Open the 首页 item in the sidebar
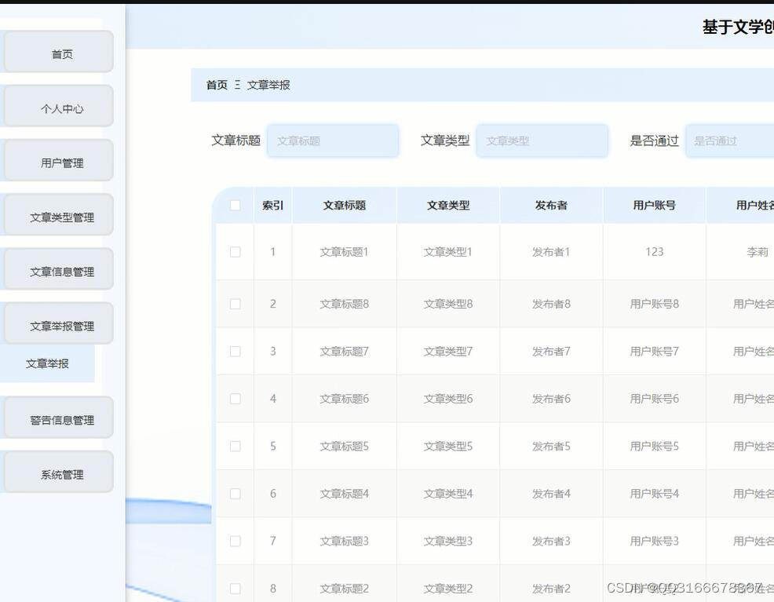 click(x=58, y=53)
